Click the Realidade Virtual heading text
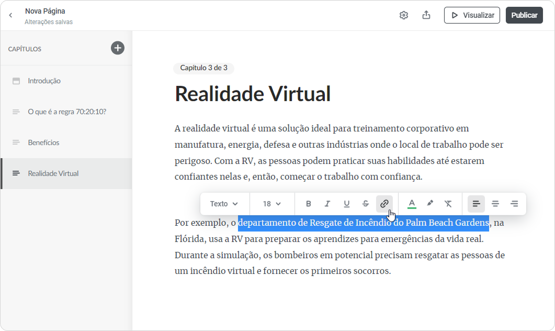Viewport: 555px width, 331px height. tap(253, 94)
